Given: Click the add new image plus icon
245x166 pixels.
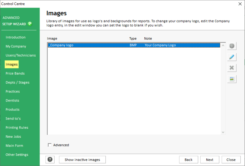Looking at the screenshot, I should tap(232, 46).
